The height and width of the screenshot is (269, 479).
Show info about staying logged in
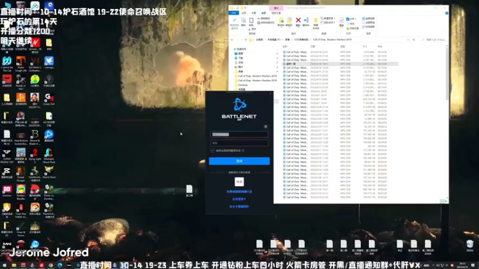(243, 151)
